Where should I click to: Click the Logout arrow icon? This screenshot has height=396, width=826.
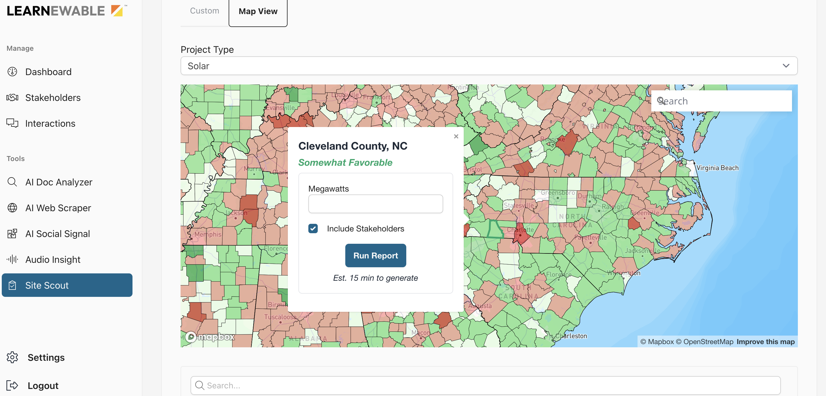tap(12, 385)
